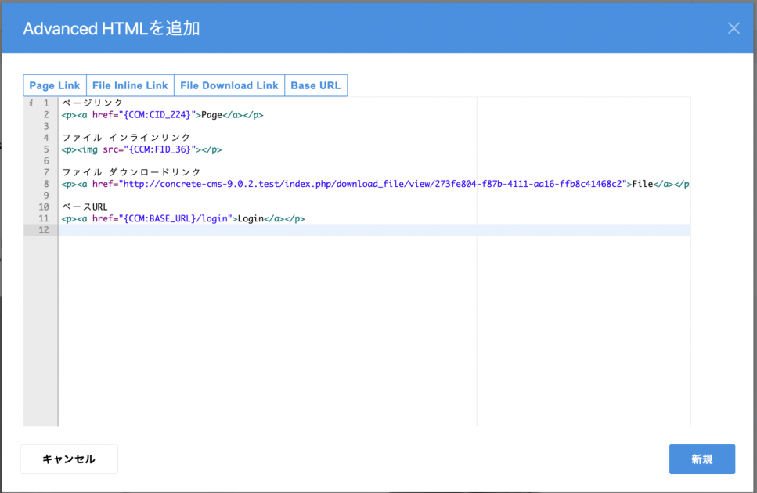757x493 pixels.
Task: Cancel with the キャンセル button
Action: coord(69,459)
